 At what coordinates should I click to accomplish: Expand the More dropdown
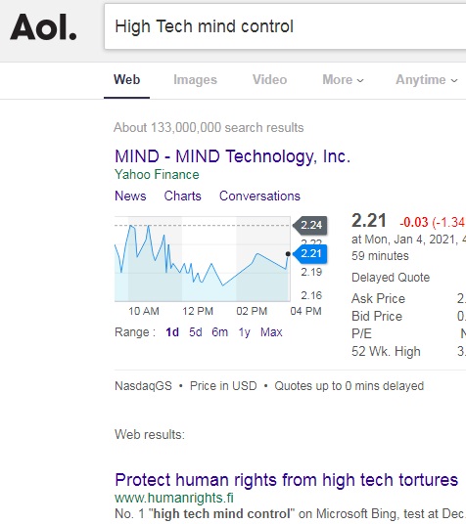[x=343, y=80]
